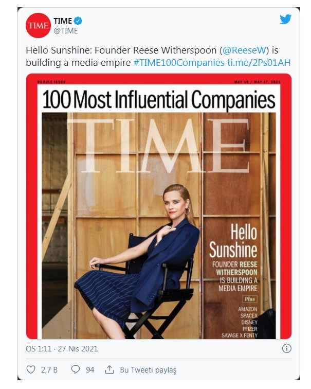Click the 'Hello Sunshine' cover title text
Viewport: 311px width, 389px height.
[x=233, y=240]
